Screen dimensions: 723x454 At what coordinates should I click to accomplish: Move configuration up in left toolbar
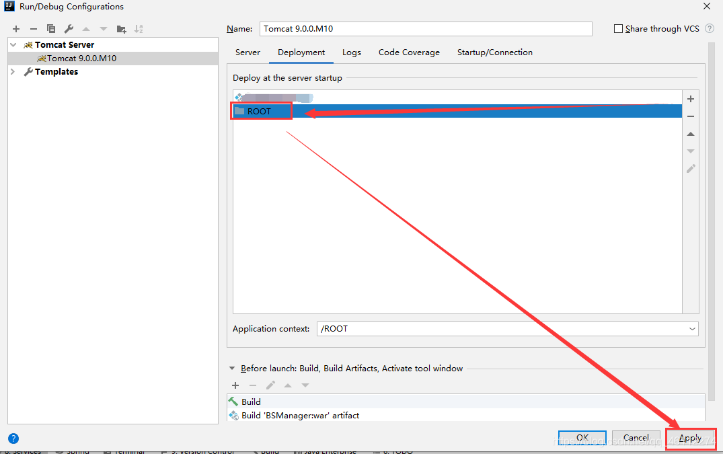[86, 29]
